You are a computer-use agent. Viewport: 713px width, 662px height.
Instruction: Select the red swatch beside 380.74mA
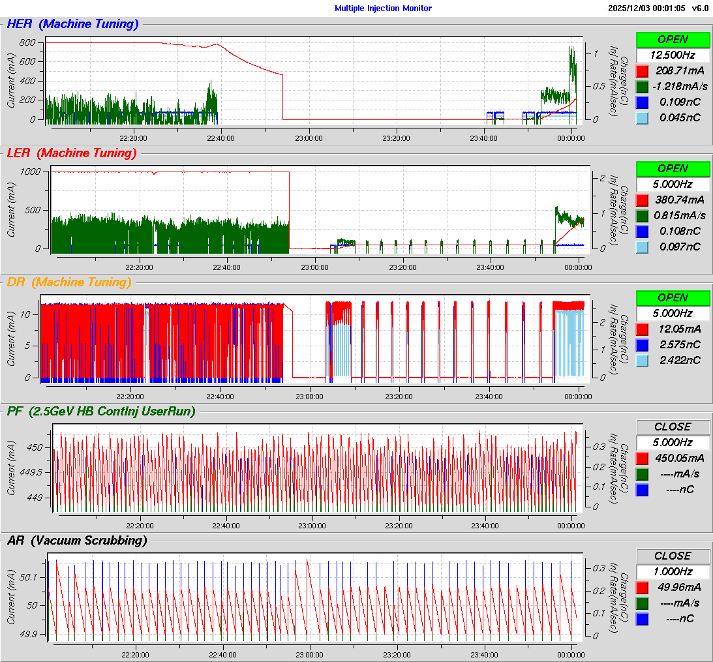click(x=642, y=200)
